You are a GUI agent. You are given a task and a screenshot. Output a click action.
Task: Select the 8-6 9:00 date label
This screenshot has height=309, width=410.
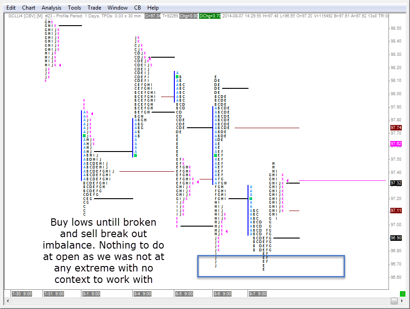(x=222, y=293)
